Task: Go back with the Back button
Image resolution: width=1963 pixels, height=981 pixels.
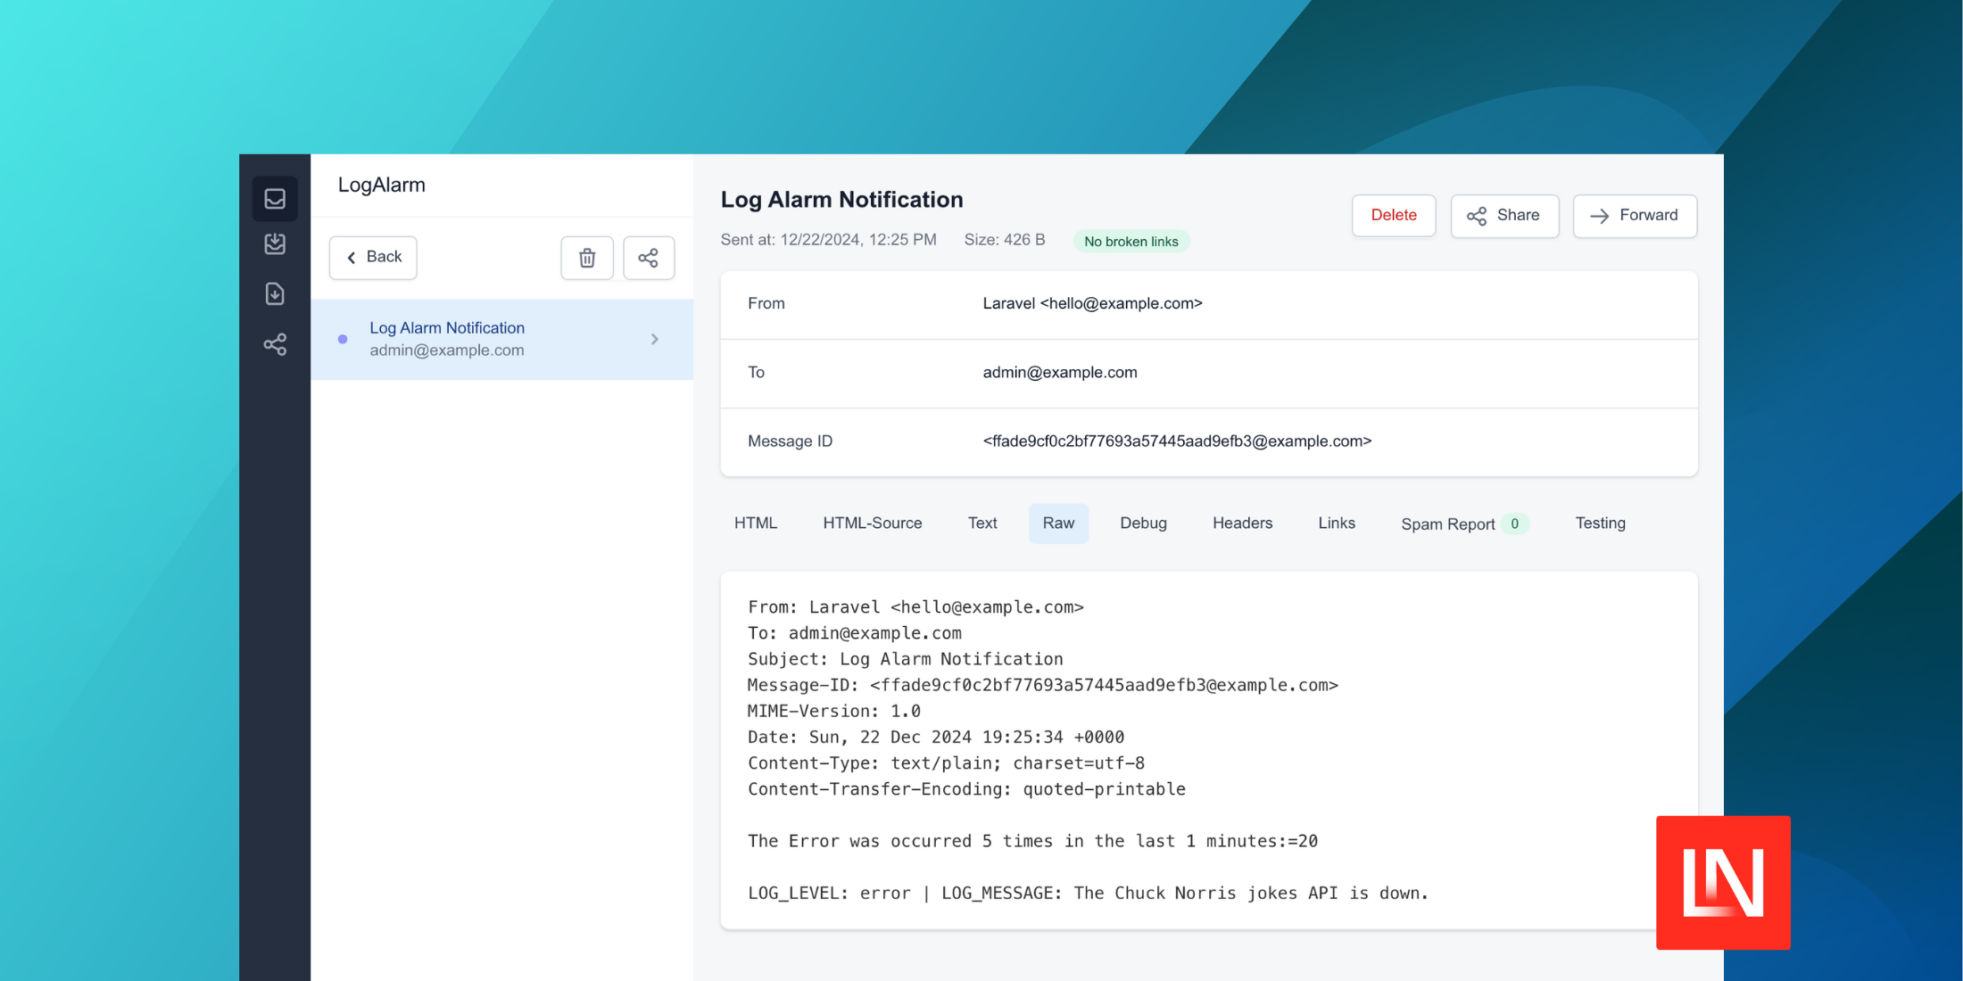Action: coord(373,258)
